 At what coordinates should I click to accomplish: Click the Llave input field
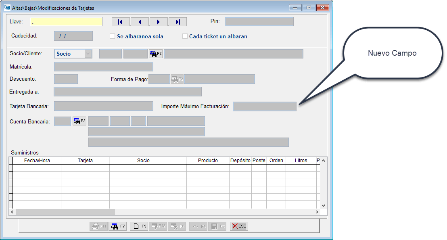(x=67, y=22)
